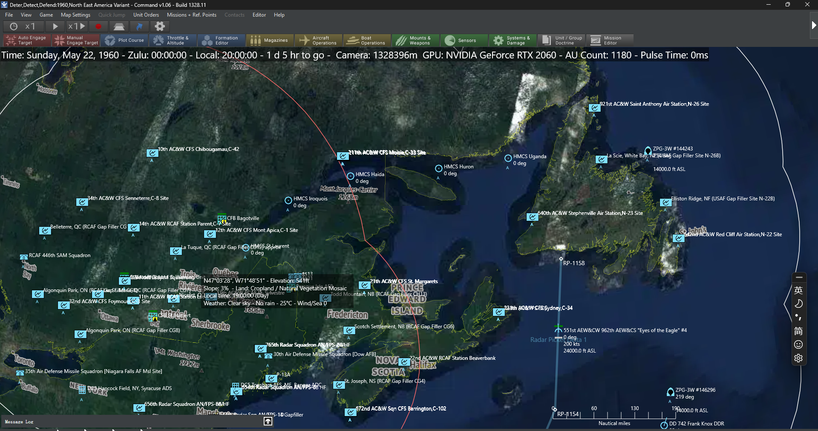
Task: Open the gear settings icon in top toolbar
Action: pos(160,26)
